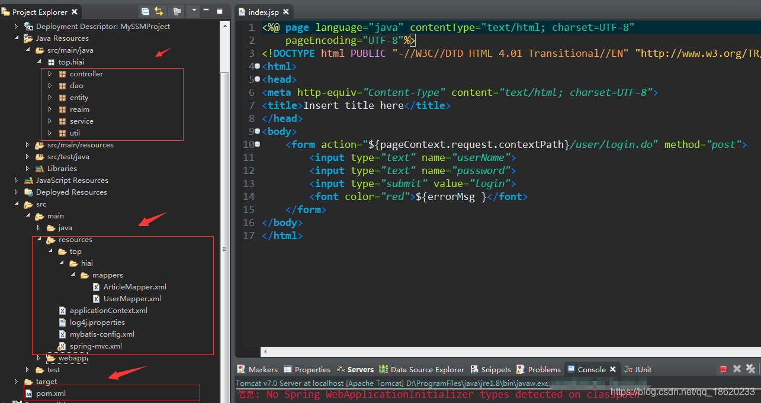The width and height of the screenshot is (761, 403).
Task: Click the log4j.properties file icon
Action: click(x=63, y=323)
